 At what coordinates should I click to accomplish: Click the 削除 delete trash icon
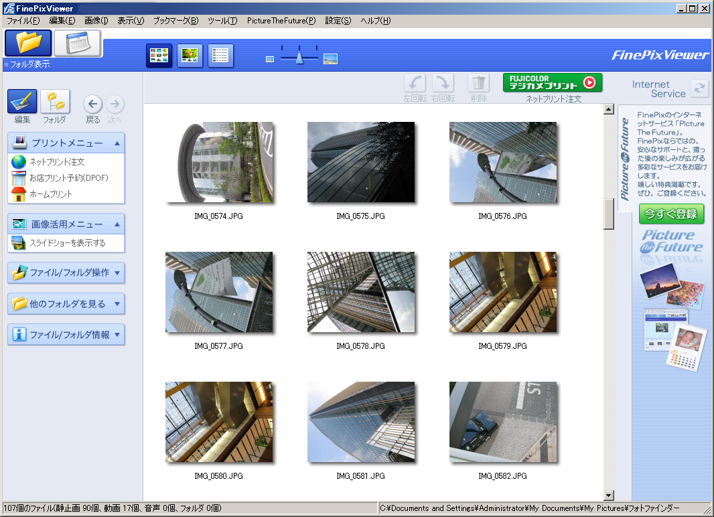point(478,83)
